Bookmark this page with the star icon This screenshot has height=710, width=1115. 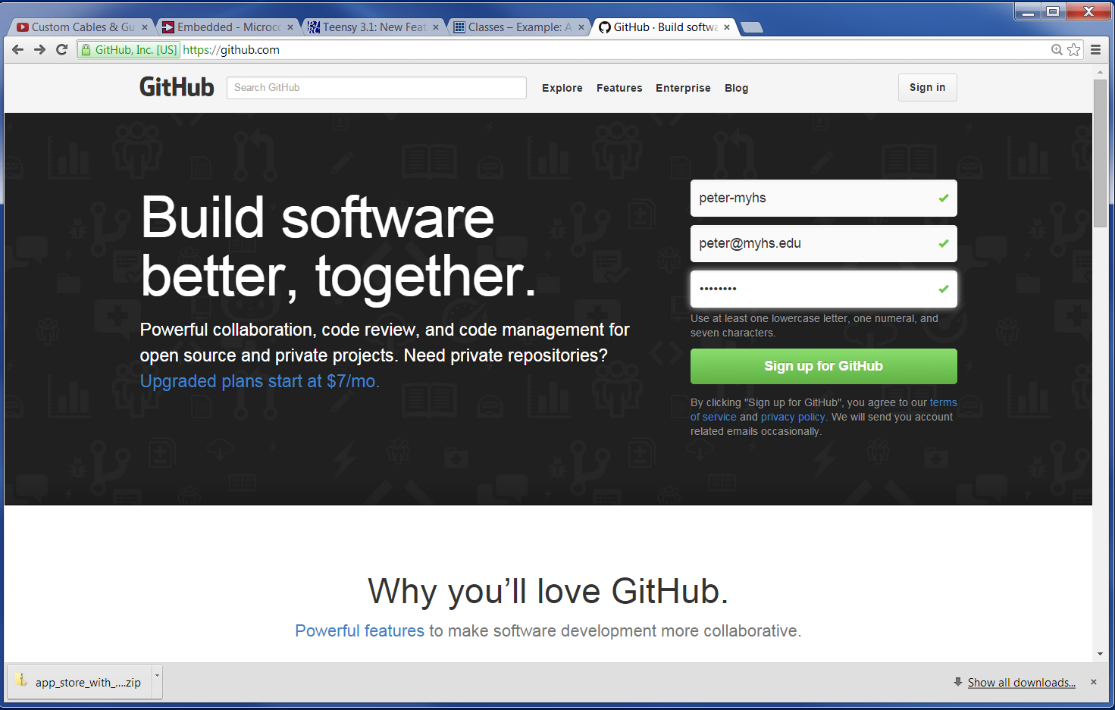point(1074,50)
